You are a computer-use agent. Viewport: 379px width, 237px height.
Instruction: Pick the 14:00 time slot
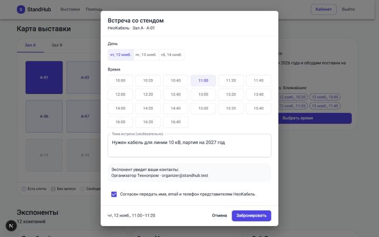(x=120, y=109)
